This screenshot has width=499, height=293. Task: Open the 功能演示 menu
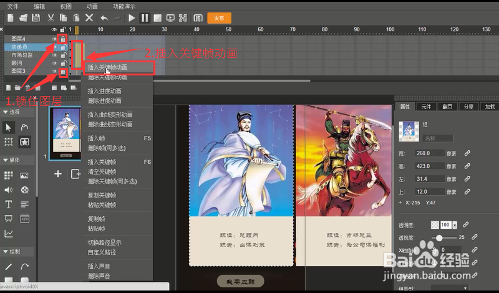point(124,6)
